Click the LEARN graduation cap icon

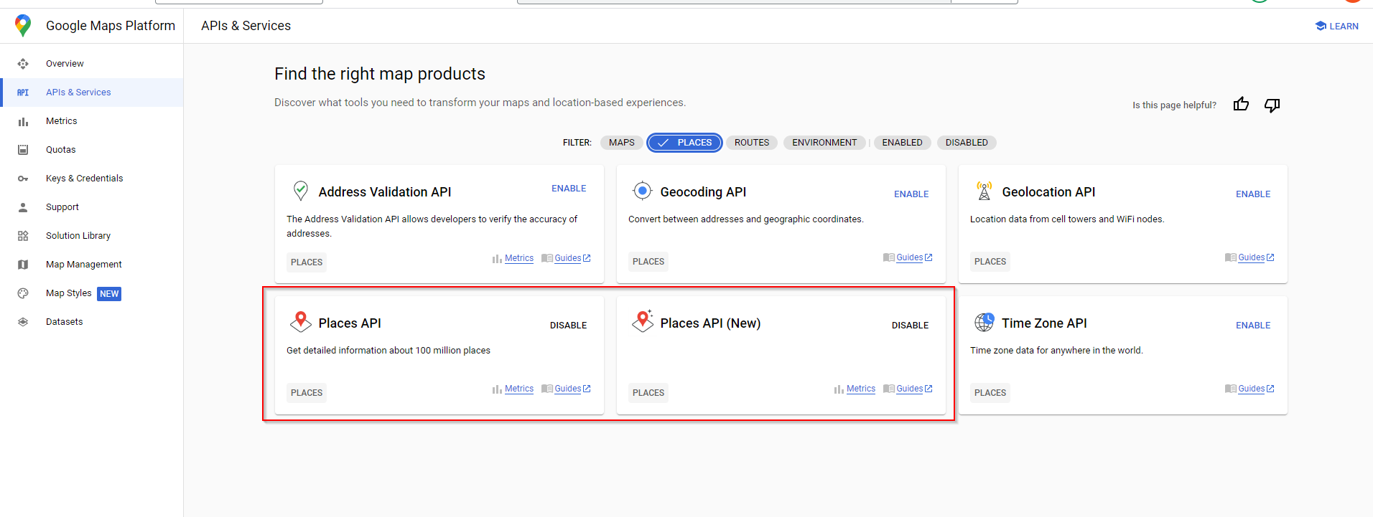click(x=1321, y=26)
